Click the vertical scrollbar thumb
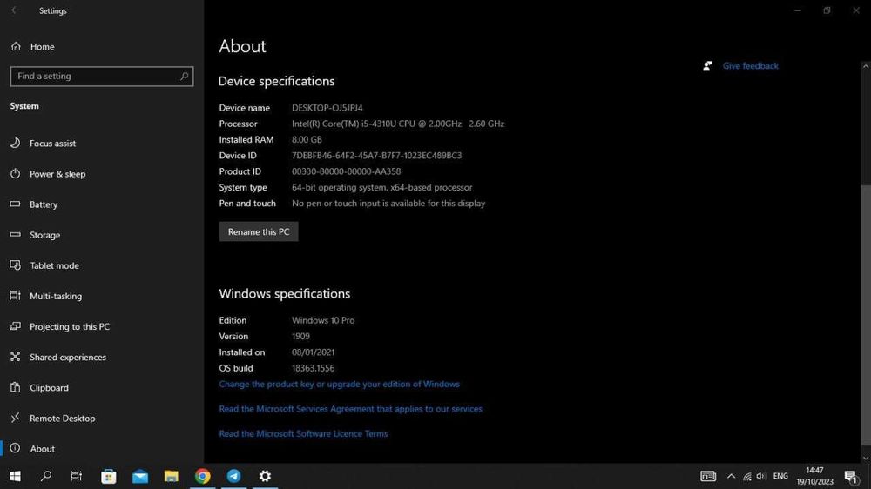Image resolution: width=871 pixels, height=489 pixels. click(865, 313)
